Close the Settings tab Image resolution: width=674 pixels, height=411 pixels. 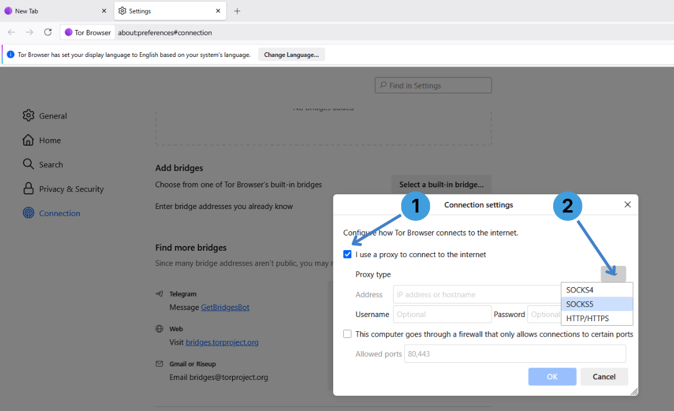pyautogui.click(x=218, y=11)
